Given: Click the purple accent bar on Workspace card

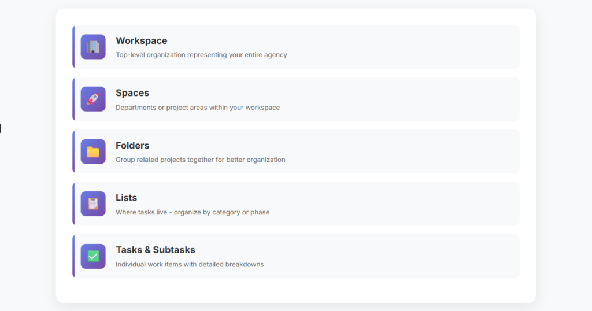Looking at the screenshot, I should pos(73,47).
